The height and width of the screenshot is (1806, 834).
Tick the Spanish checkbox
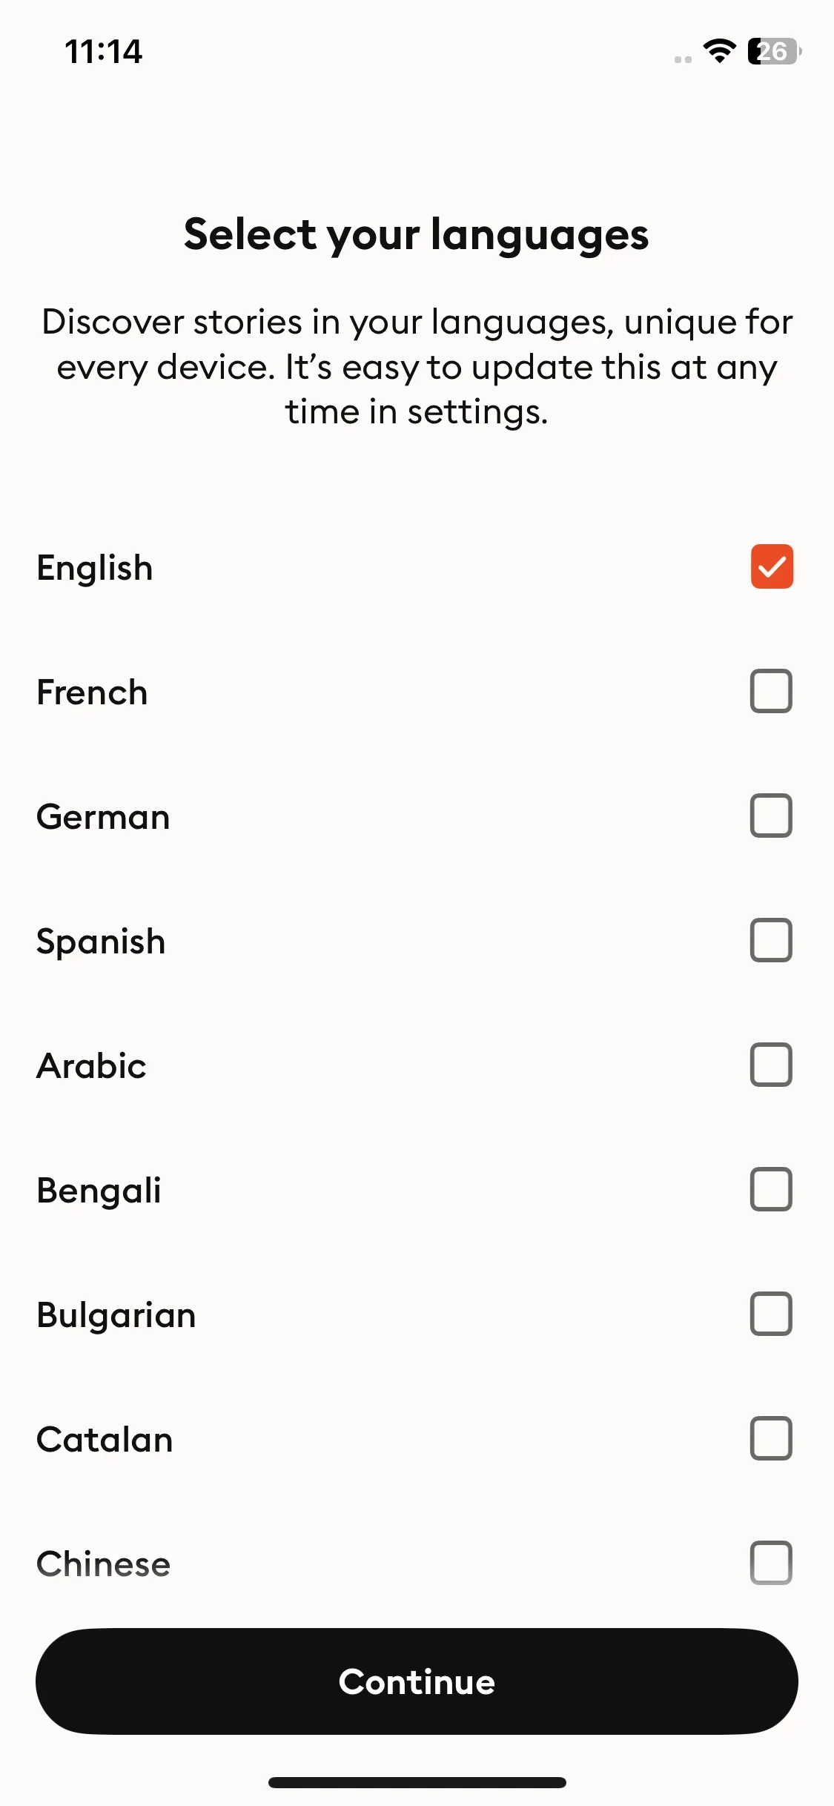pyautogui.click(x=772, y=941)
